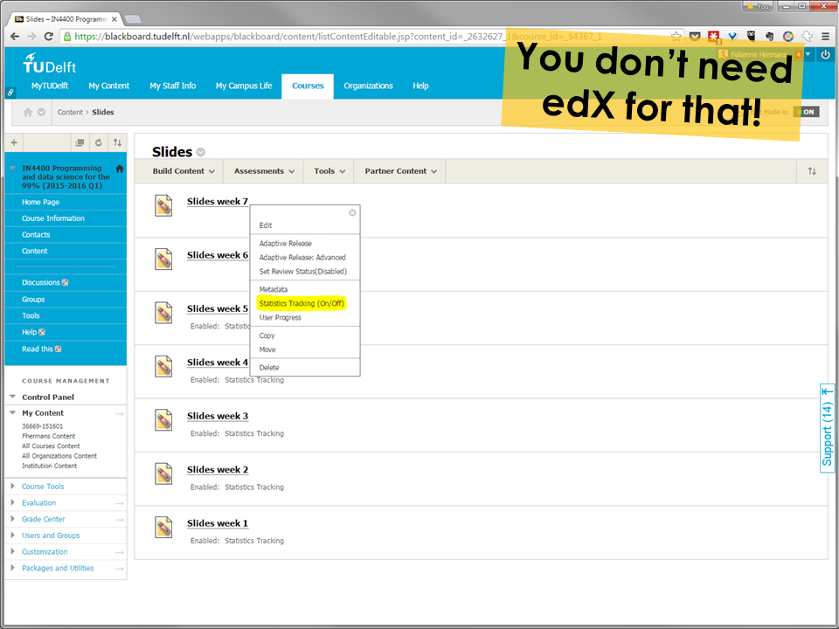
Task: Choose Adaptive Release from context menu
Action: click(x=285, y=243)
